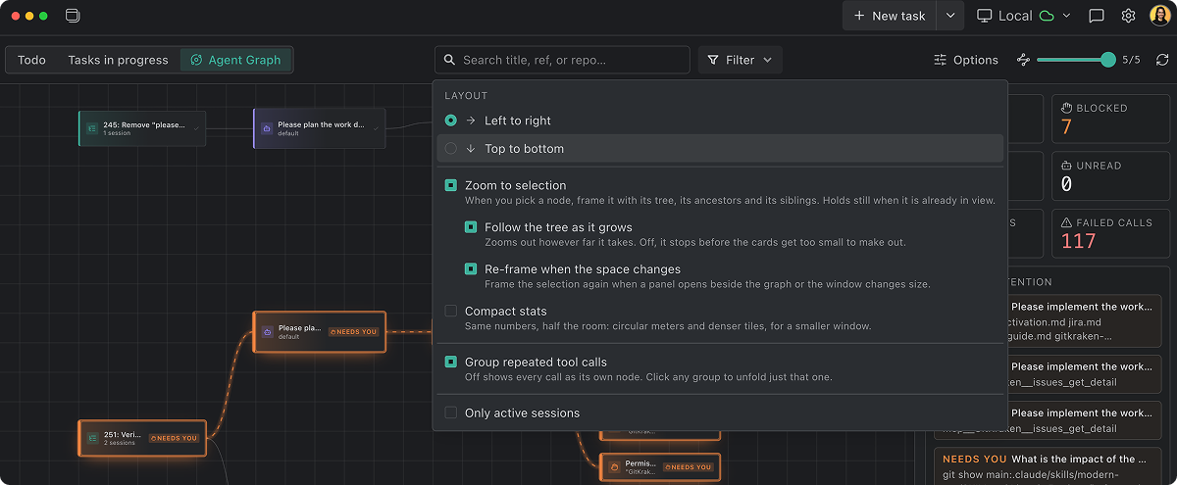The width and height of the screenshot is (1177, 485).
Task: Click the depth icon left of the slider
Action: [x=1023, y=60]
